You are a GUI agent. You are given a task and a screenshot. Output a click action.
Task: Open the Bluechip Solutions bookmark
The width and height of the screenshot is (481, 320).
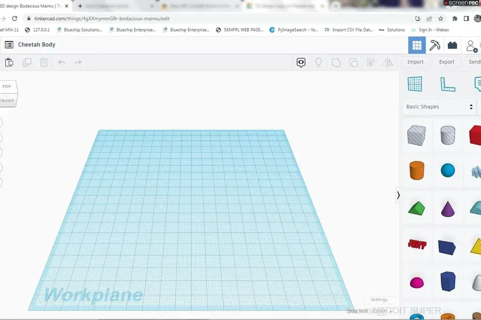(79, 30)
